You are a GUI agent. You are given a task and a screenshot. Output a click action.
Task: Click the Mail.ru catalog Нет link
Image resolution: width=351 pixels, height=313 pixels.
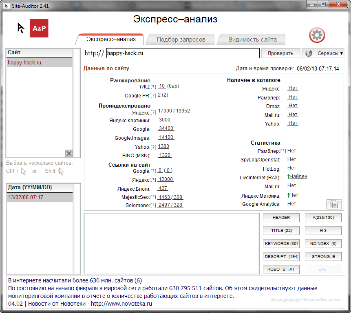coord(293,115)
